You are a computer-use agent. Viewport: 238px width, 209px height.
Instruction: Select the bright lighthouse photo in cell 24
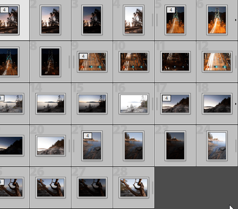(x=217, y=146)
